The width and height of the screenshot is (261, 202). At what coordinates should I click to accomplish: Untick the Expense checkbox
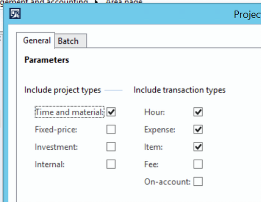[x=198, y=129]
